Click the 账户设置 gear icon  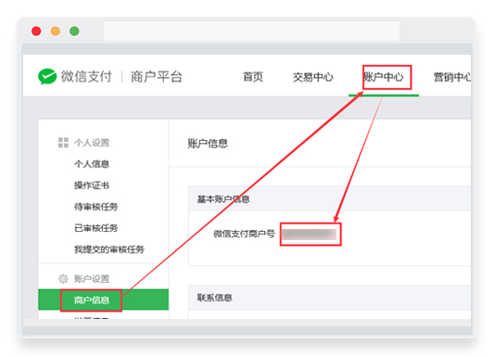coord(63,278)
